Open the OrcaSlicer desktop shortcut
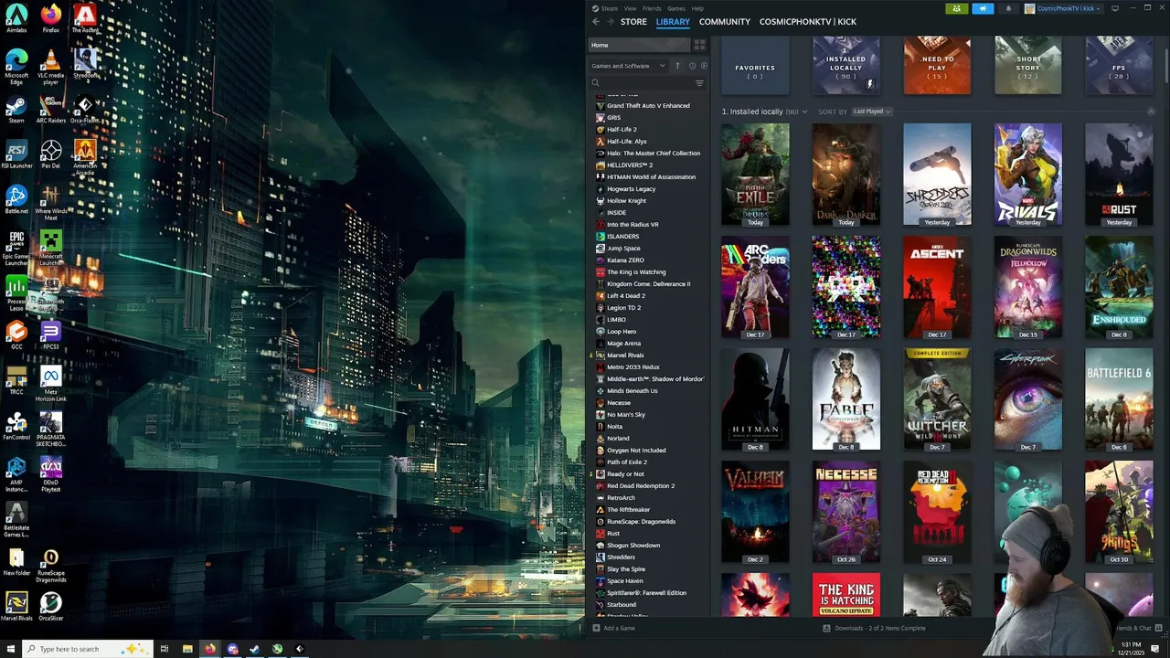Viewport: 1170px width, 658px height. click(50, 607)
